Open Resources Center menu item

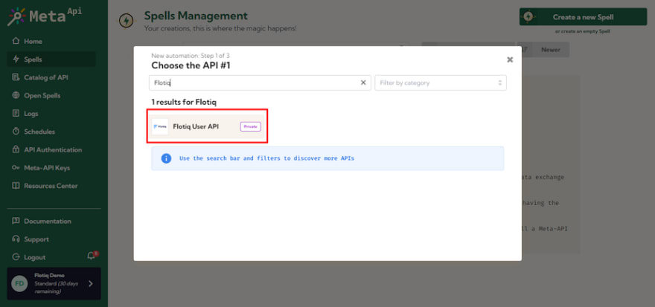tap(51, 186)
